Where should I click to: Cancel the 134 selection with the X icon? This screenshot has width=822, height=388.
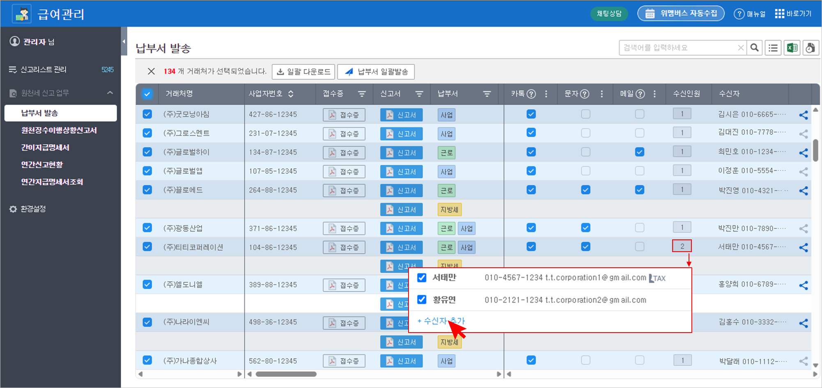151,71
